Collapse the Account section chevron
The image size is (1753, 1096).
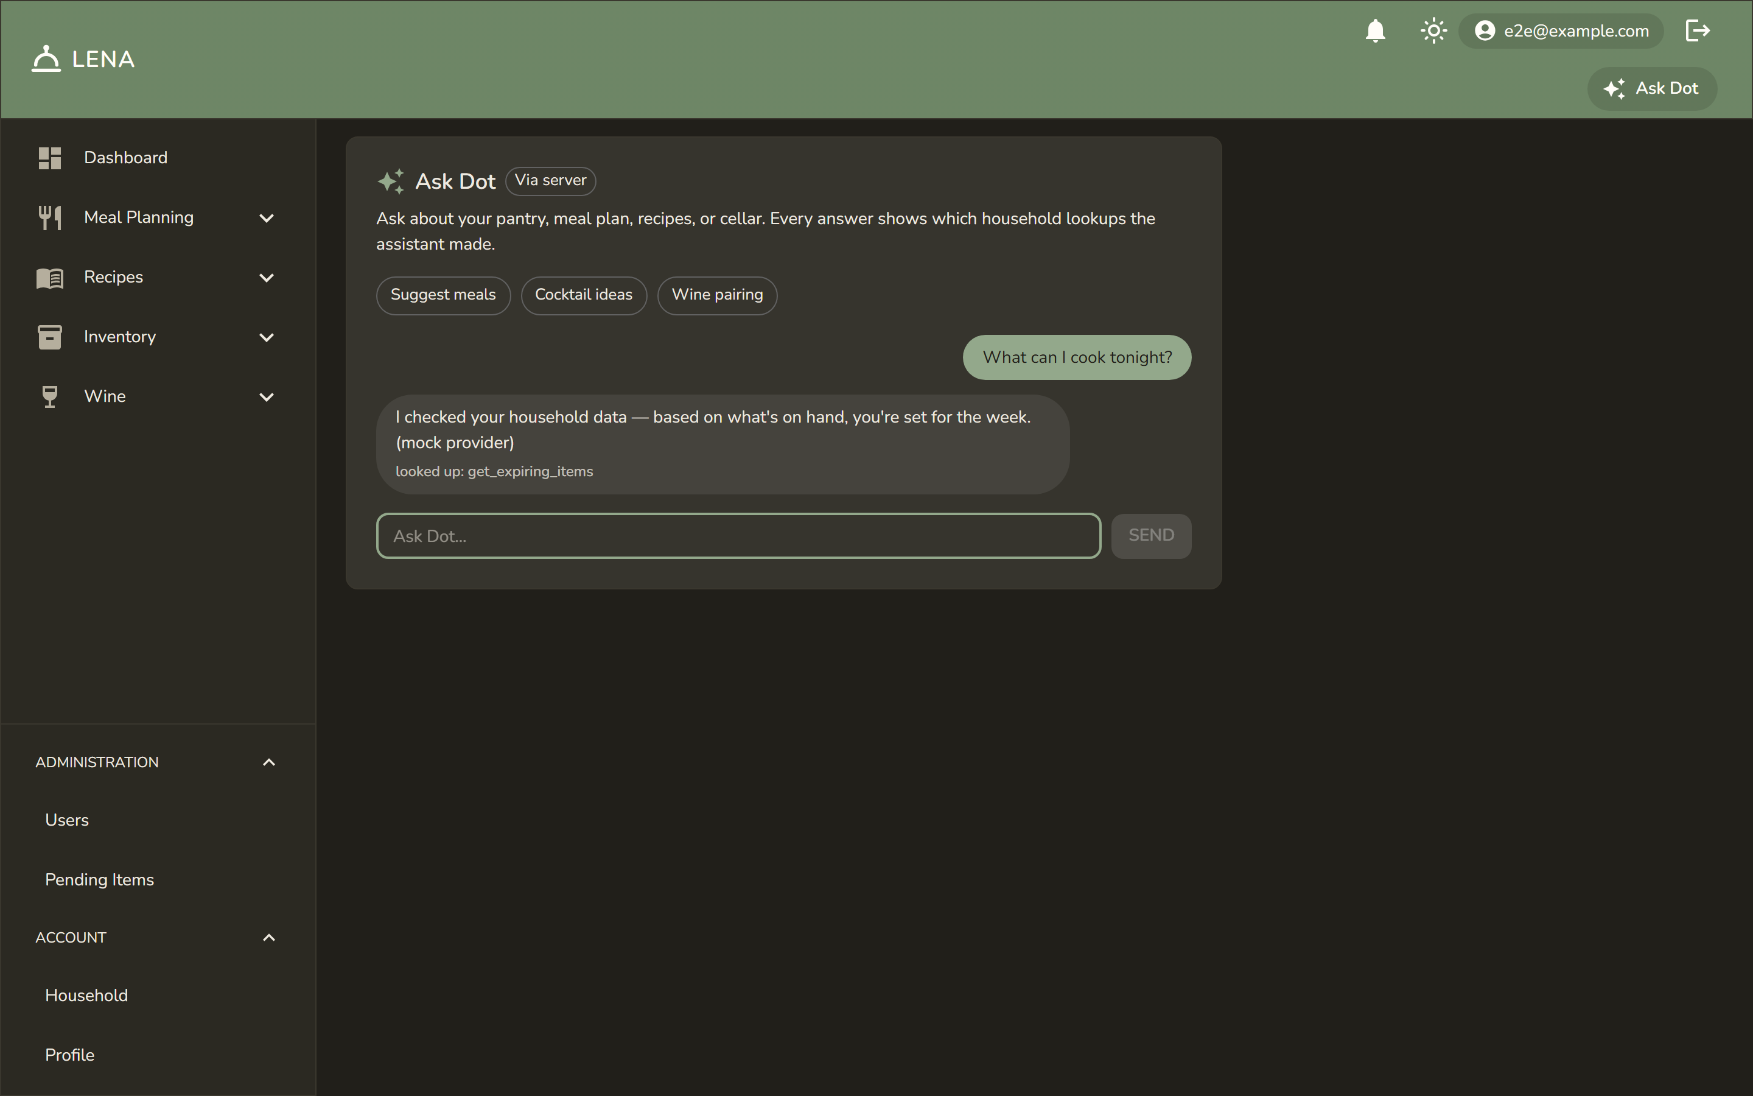point(269,938)
